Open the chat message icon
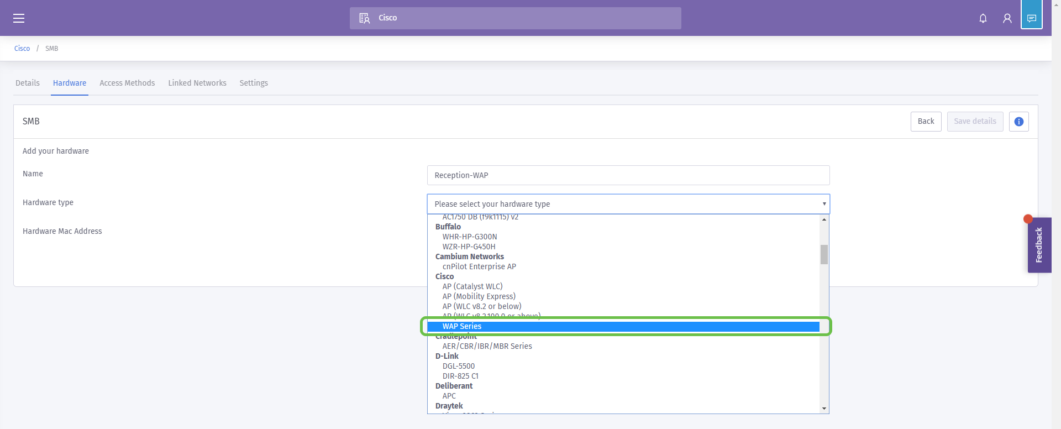 1031,18
